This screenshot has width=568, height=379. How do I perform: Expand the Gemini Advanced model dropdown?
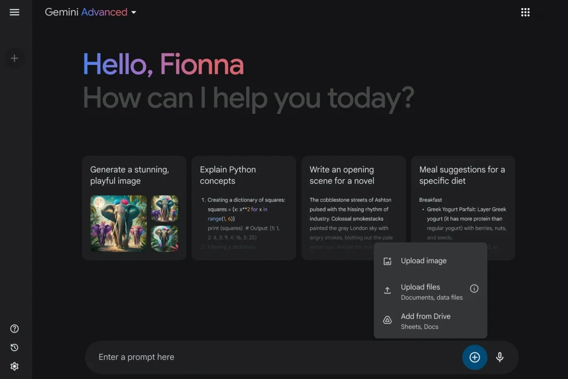[x=133, y=12]
